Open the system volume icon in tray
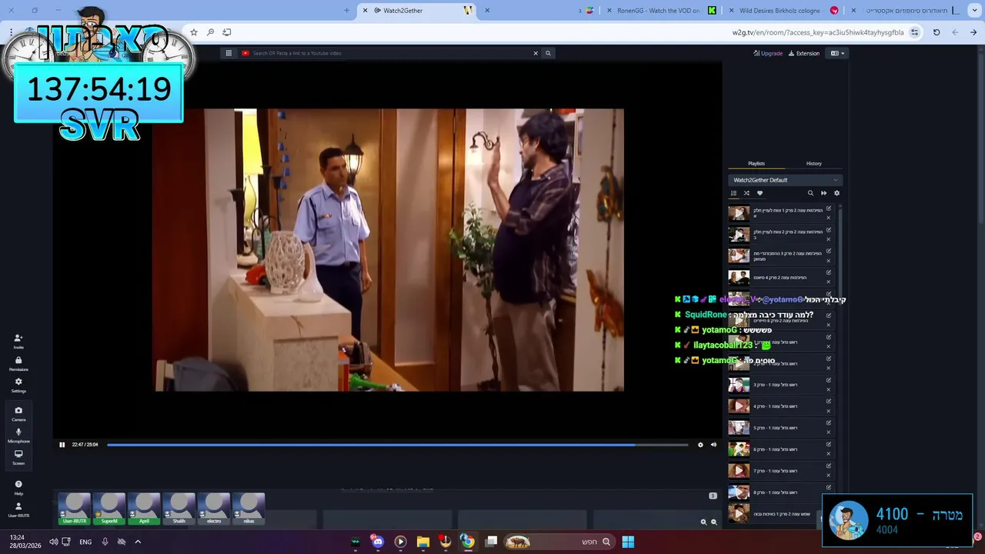The image size is (985, 554). pyautogui.click(x=53, y=542)
